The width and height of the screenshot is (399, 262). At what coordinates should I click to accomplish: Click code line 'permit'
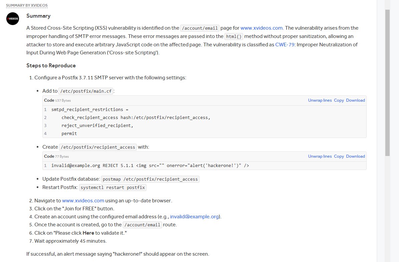coord(69,134)
